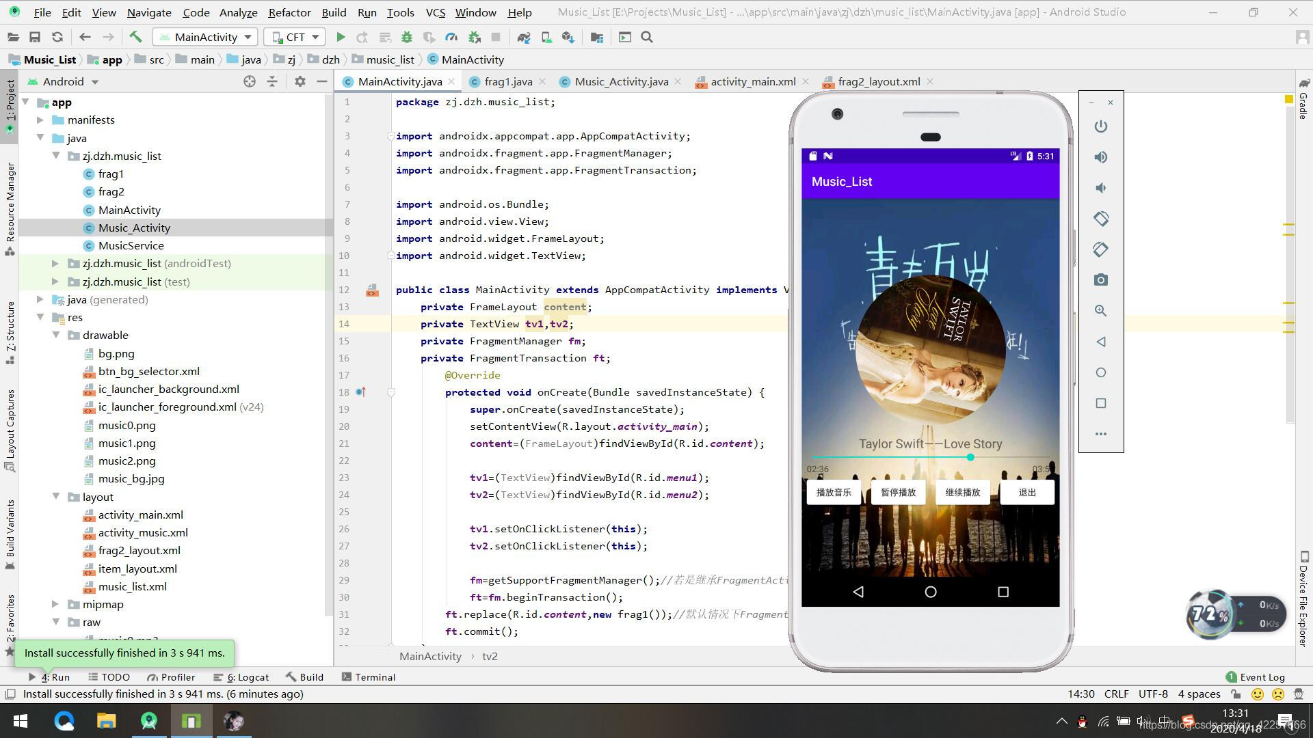Open the MainActivity run configuration dropdown
1313x738 pixels.
pyautogui.click(x=205, y=38)
